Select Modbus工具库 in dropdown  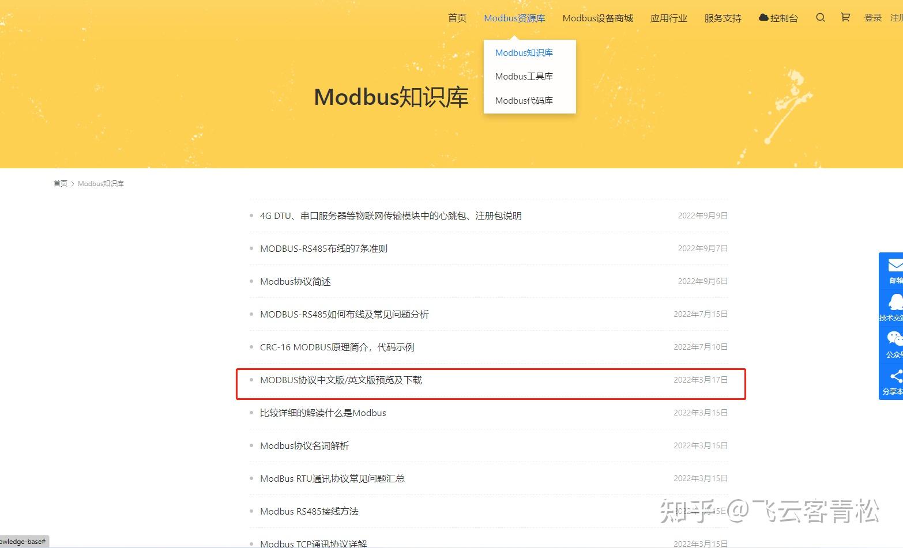point(524,76)
